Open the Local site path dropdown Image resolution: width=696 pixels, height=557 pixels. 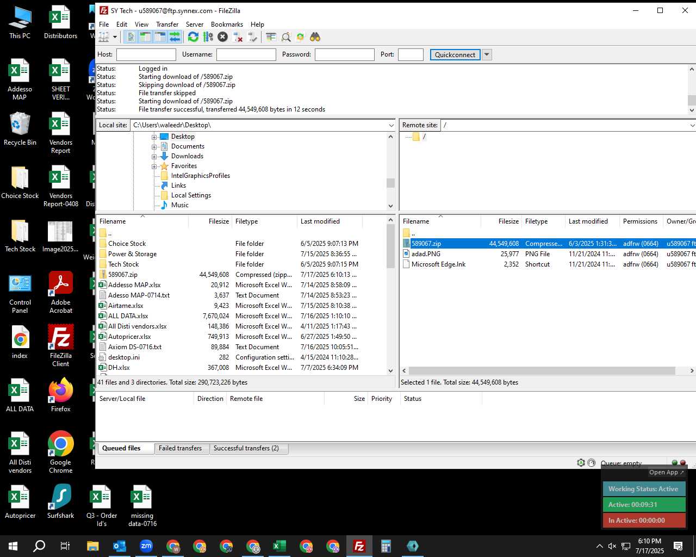click(391, 125)
